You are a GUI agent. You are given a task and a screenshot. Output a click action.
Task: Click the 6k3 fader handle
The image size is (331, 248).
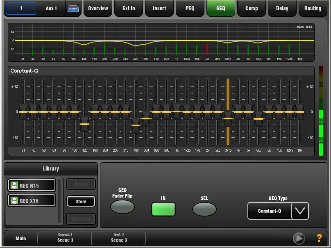258,119
